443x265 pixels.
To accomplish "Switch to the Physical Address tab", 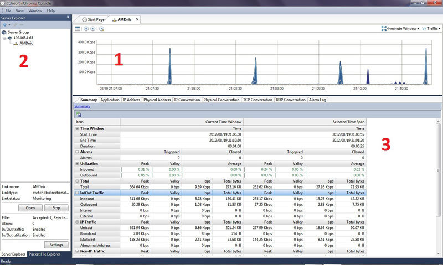I will 157,100.
